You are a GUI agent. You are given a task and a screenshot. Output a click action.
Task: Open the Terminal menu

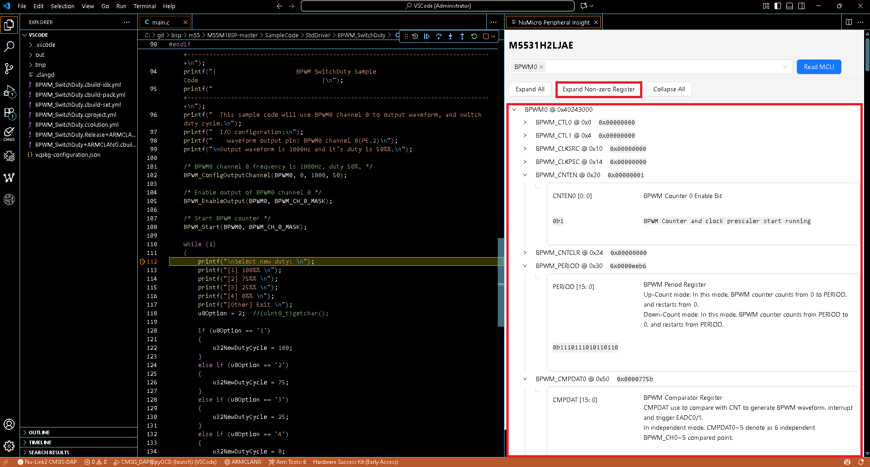(145, 6)
